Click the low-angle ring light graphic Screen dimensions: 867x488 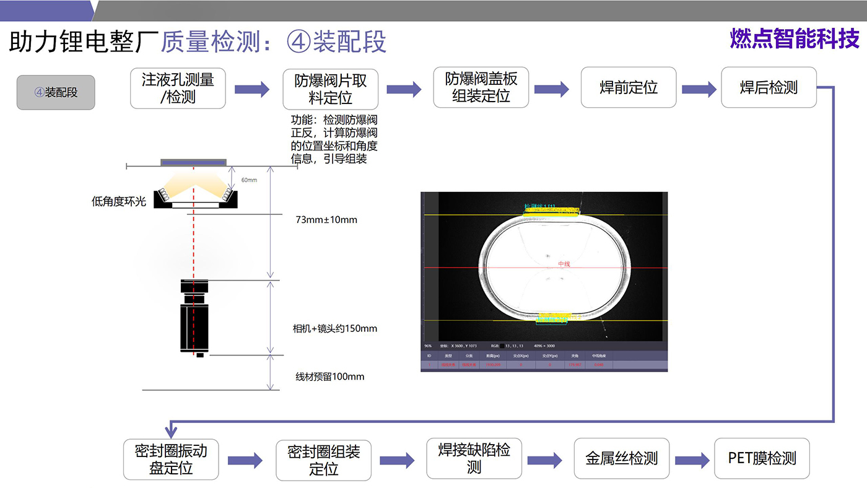[x=194, y=192]
